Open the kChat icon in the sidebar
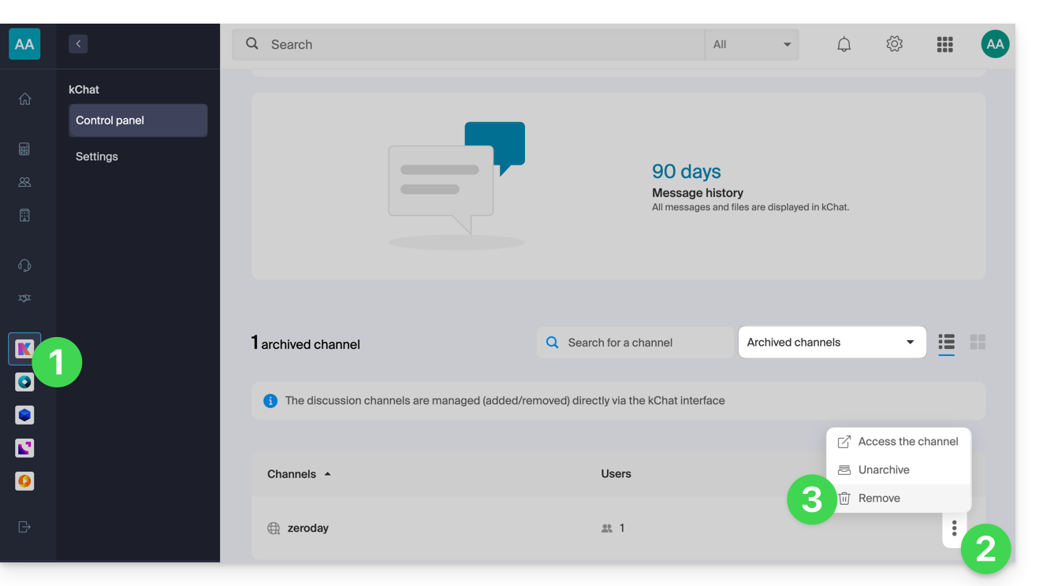1039x586 pixels. click(x=24, y=349)
